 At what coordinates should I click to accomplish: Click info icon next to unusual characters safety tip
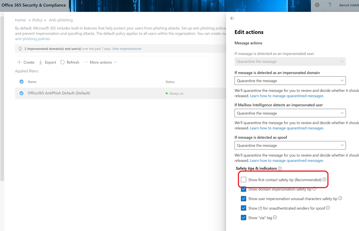coord(340,198)
